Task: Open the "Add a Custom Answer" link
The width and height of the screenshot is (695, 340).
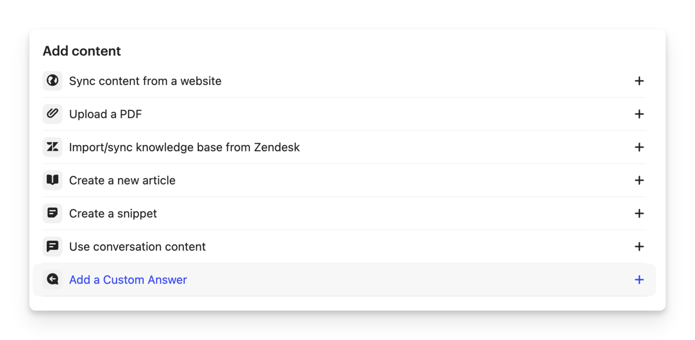Action: click(x=128, y=280)
